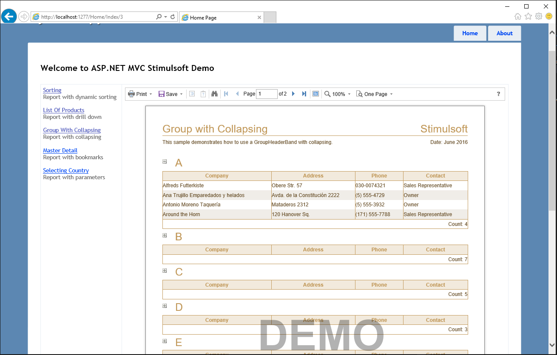This screenshot has width=557, height=355.
Task: Open the zoom 100% dropdown arrow
Action: point(350,94)
